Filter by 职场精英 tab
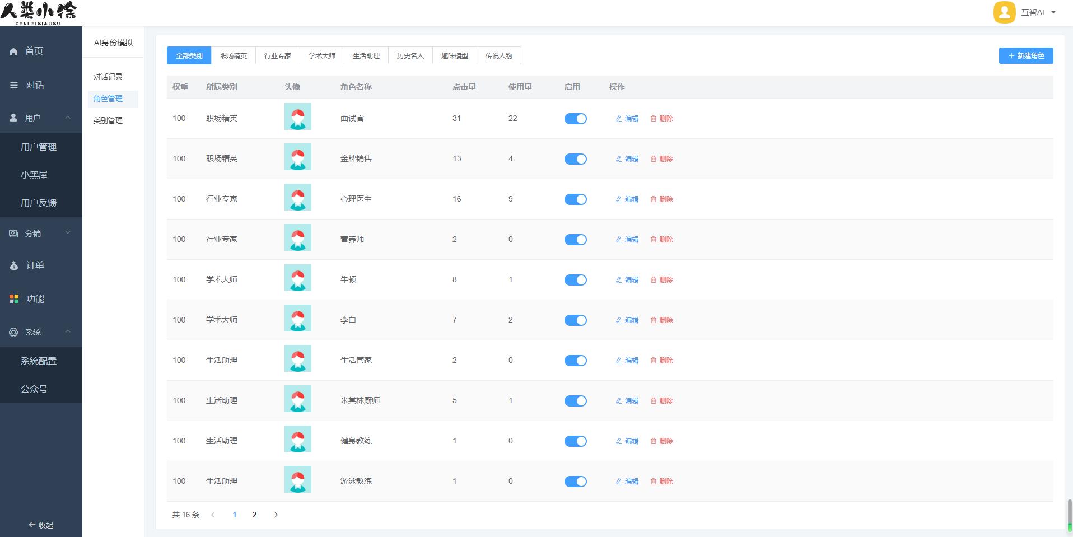Viewport: 1073px width, 537px height. click(234, 56)
